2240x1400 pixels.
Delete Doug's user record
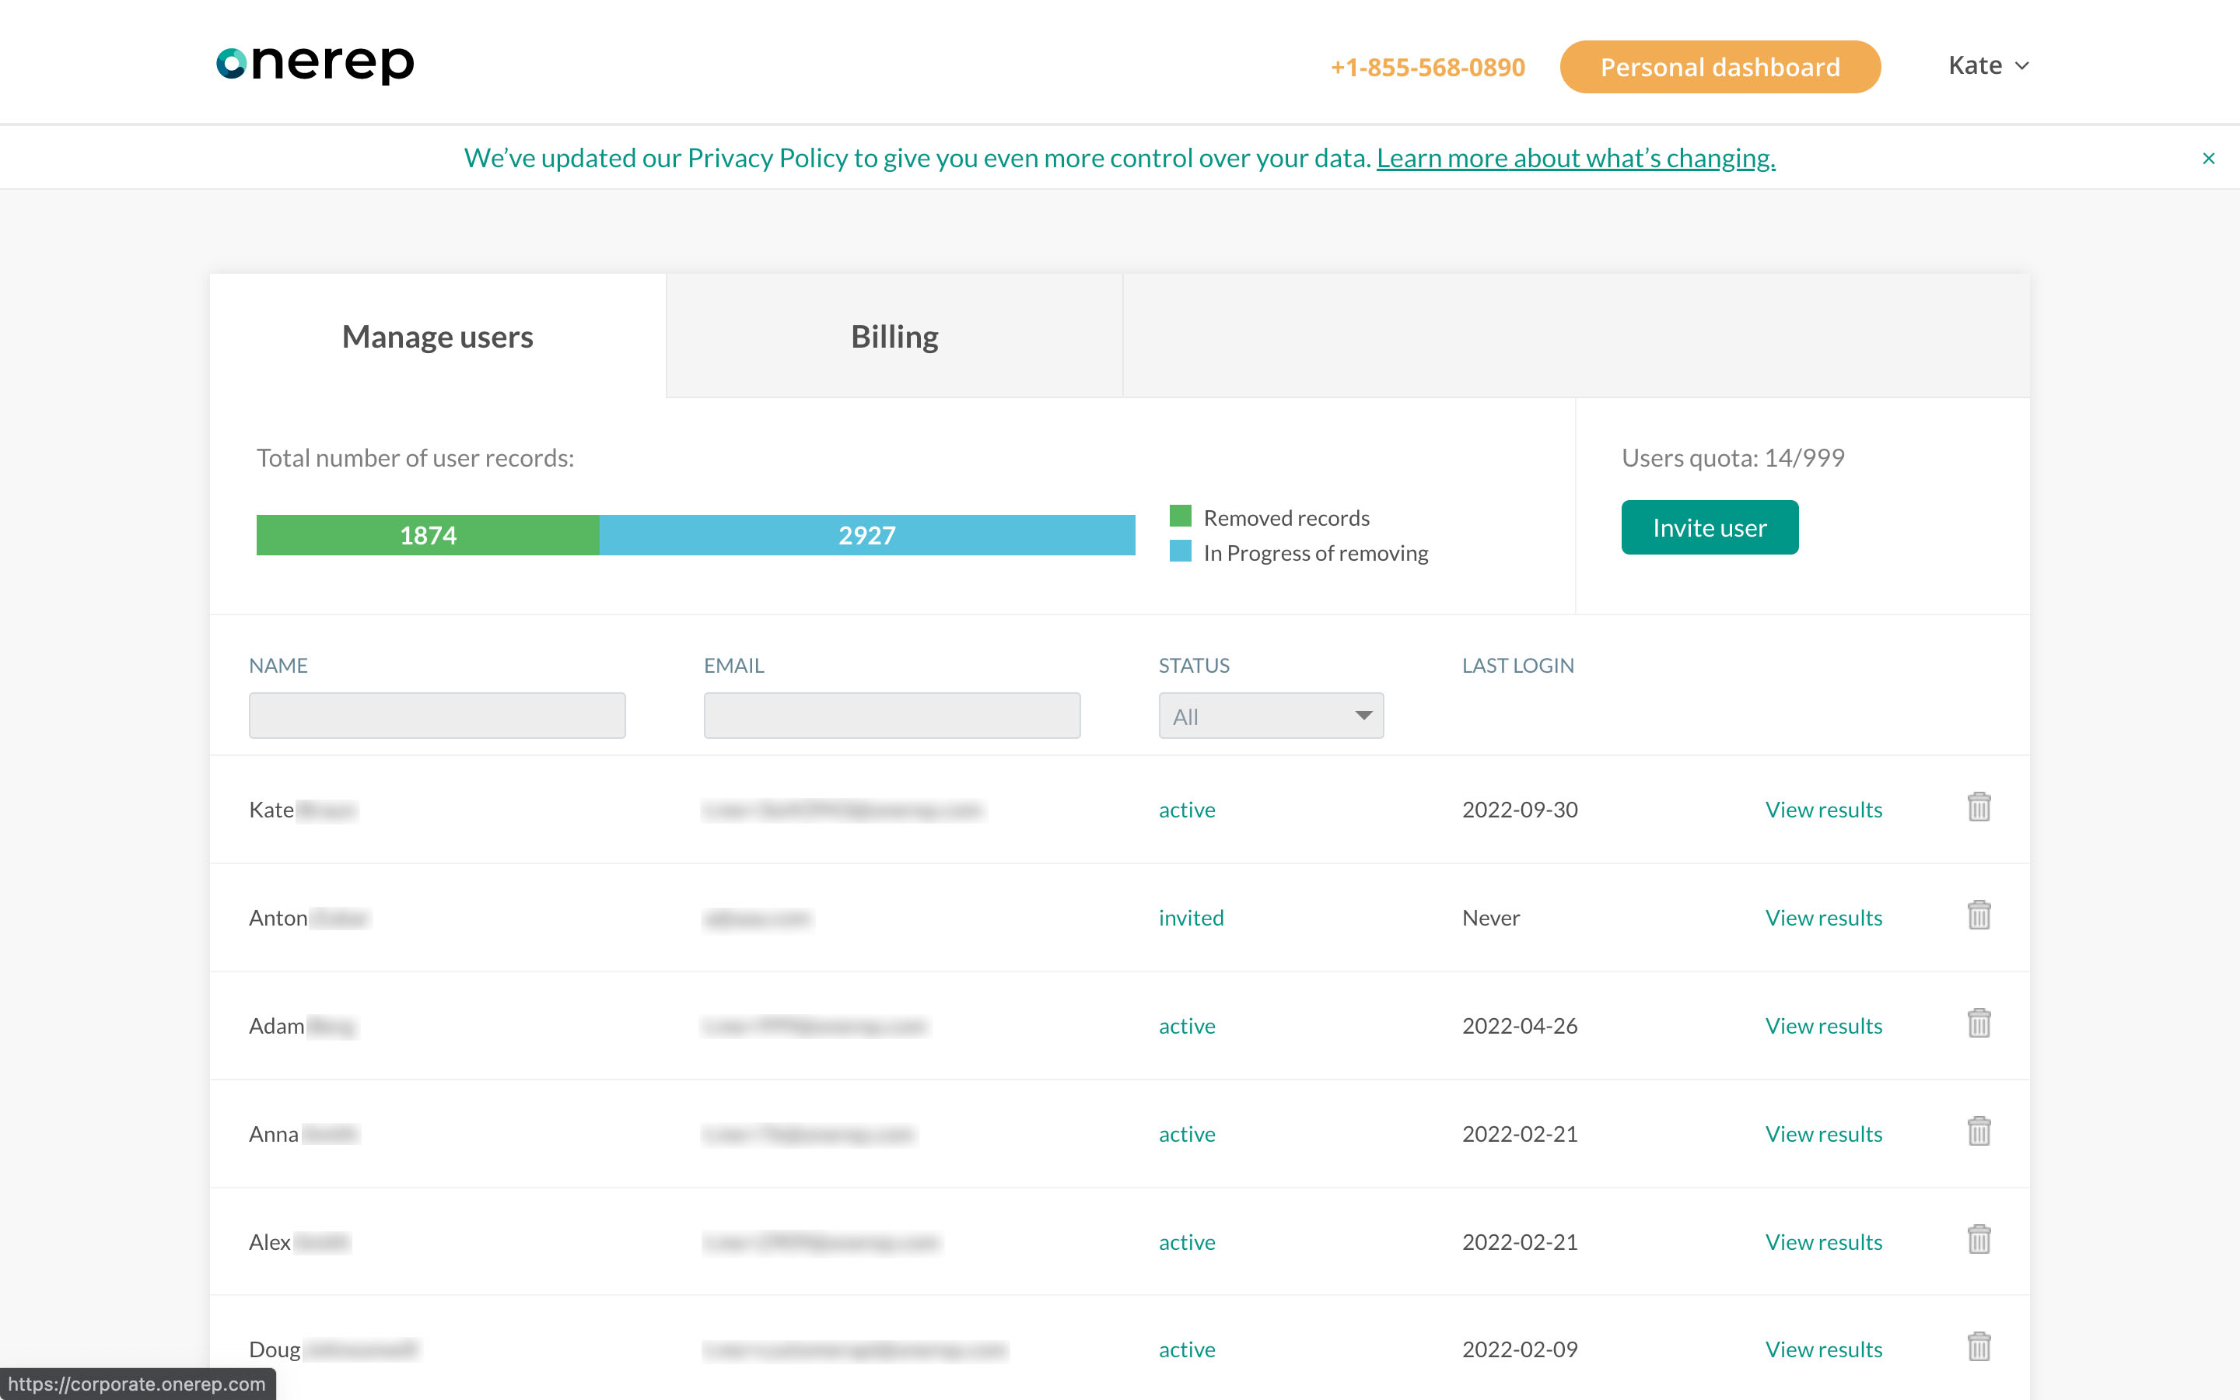click(x=1980, y=1347)
